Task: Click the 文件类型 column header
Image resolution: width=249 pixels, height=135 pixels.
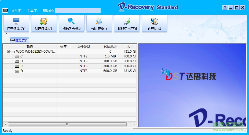Action: [83, 47]
